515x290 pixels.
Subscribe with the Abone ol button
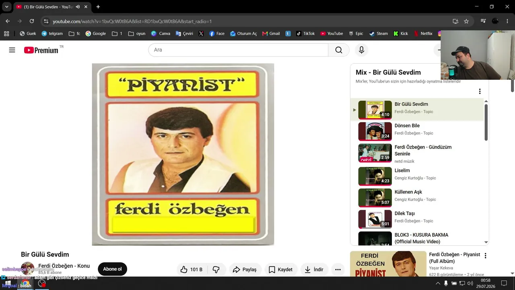click(x=112, y=269)
